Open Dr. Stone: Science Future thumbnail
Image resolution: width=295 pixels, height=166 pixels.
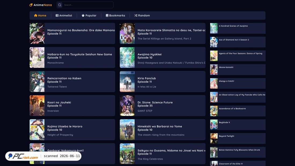[127, 106]
